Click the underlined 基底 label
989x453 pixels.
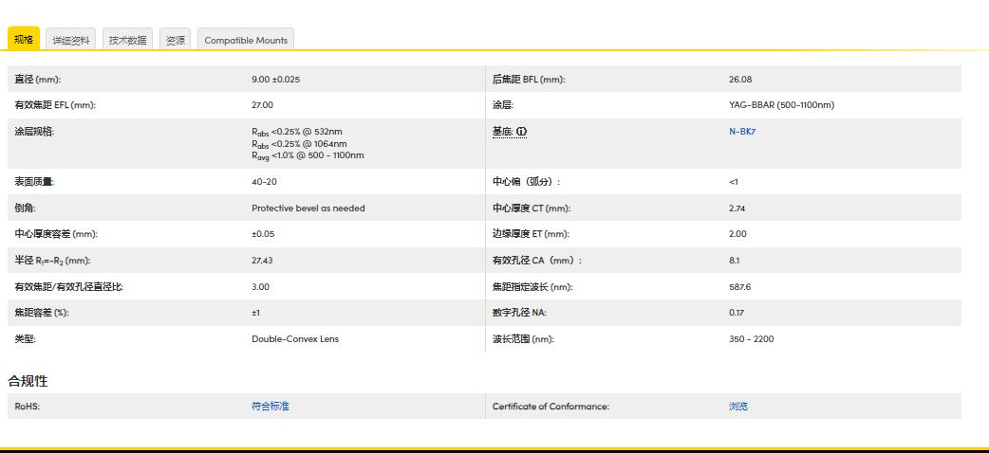(502, 132)
